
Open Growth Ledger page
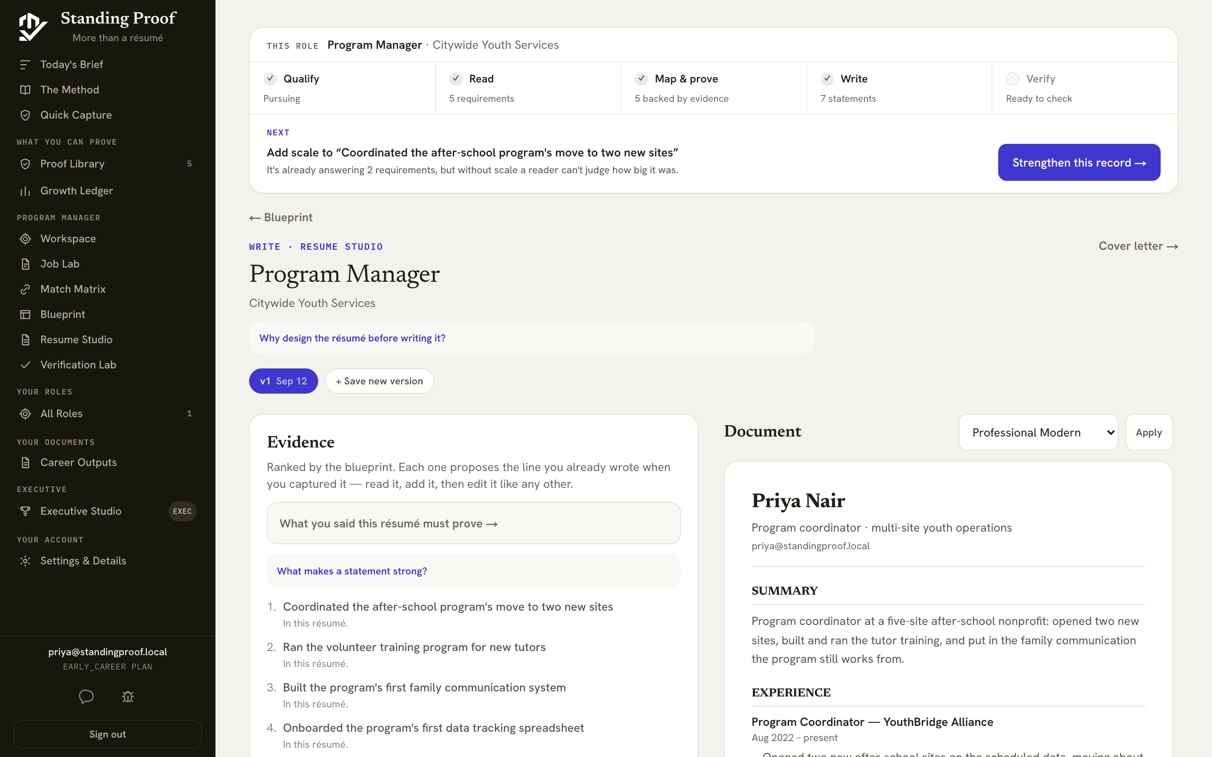[107, 191]
